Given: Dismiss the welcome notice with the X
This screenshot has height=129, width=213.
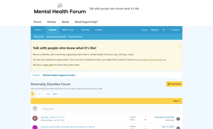Looking at the screenshot, I should coord(180,47).
